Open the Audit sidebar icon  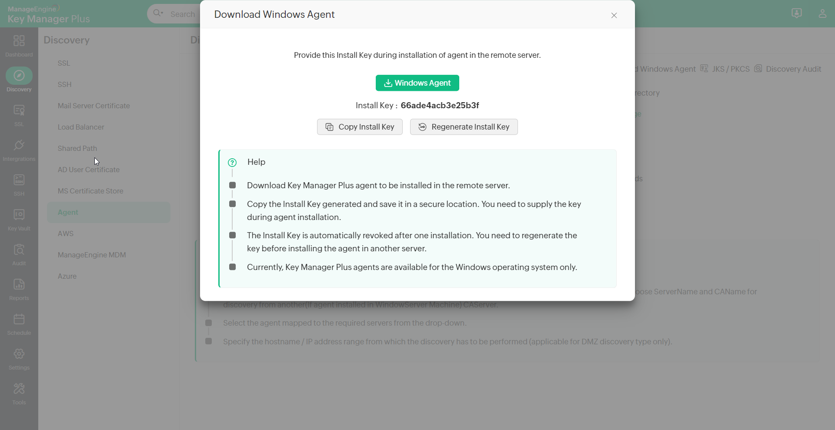click(19, 250)
